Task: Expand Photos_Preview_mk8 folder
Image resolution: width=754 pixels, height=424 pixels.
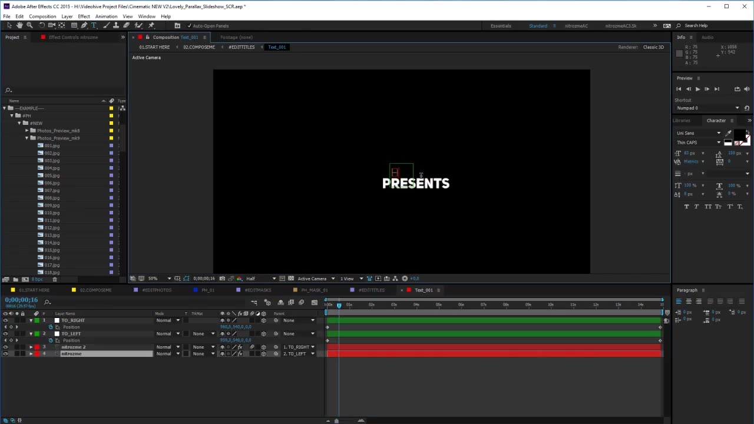Action: pyautogui.click(x=27, y=131)
